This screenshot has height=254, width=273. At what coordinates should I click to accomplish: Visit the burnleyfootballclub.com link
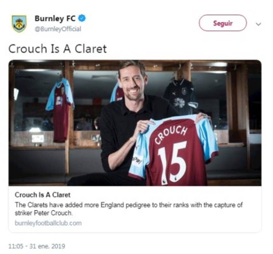(x=48, y=223)
